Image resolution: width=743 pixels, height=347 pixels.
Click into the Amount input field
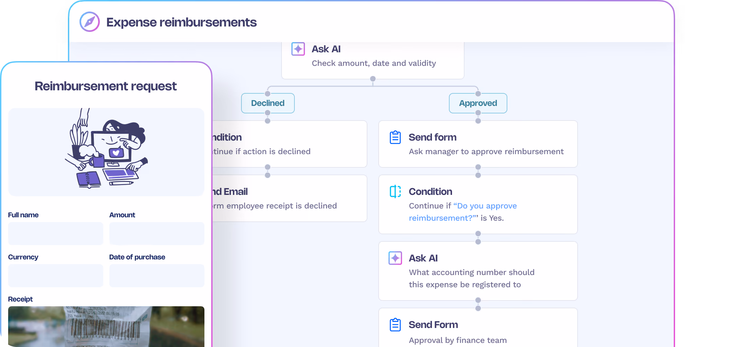click(x=157, y=234)
